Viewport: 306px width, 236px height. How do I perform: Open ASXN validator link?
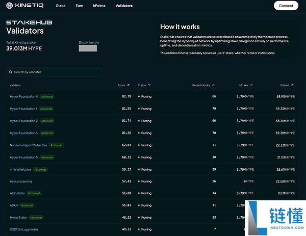14,205
